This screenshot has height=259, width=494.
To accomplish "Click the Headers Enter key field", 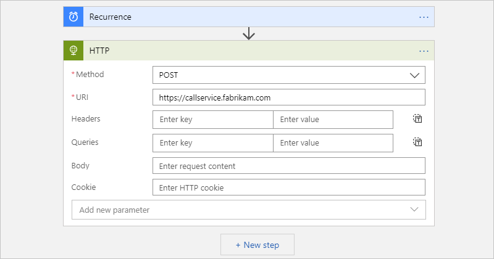I will (213, 119).
